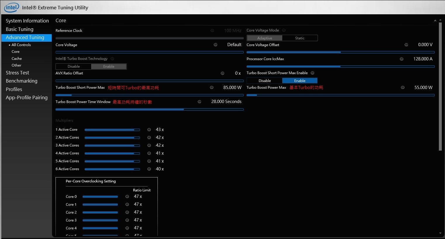Click the Core 0 ratio limit slider
Image resolution: width=445 pixels, height=239 pixels.
pos(100,197)
